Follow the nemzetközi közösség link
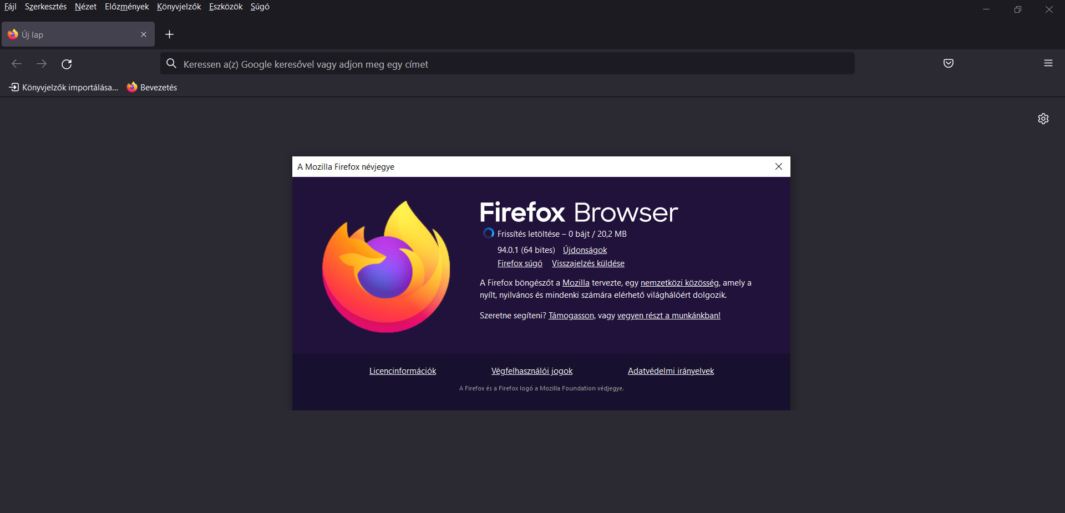This screenshot has height=513, width=1065. click(x=679, y=283)
